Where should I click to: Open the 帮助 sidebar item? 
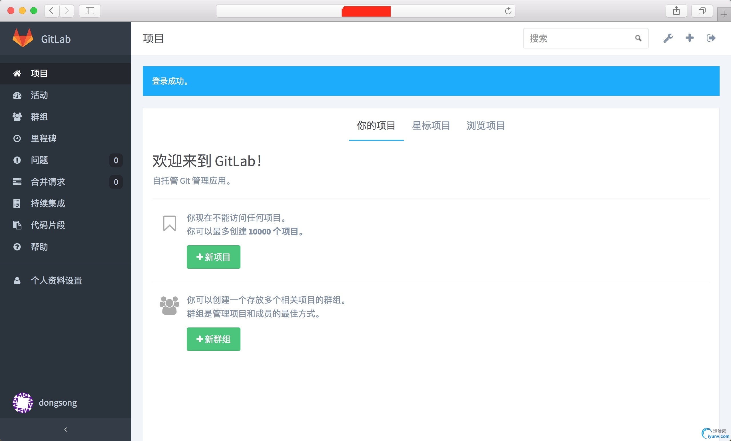(66, 247)
